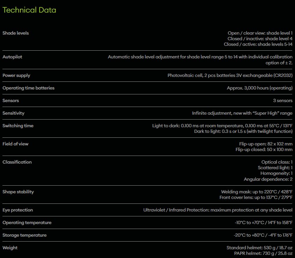Select the Shape stability label
The width and height of the screenshot is (295, 258).
click(x=18, y=192)
